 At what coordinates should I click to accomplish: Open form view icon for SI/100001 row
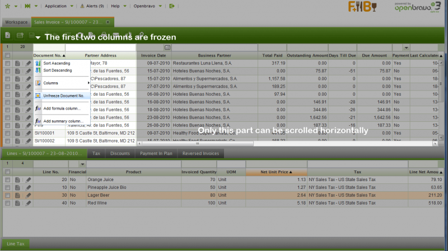18,134
